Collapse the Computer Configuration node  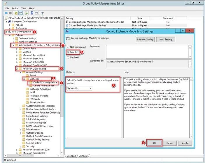click(x=6, y=22)
